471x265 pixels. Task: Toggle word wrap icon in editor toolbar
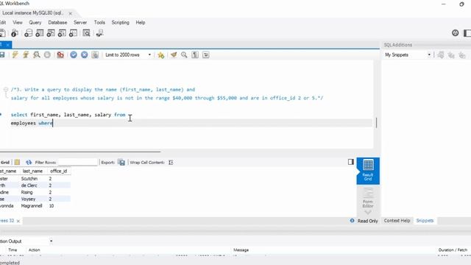click(x=206, y=54)
